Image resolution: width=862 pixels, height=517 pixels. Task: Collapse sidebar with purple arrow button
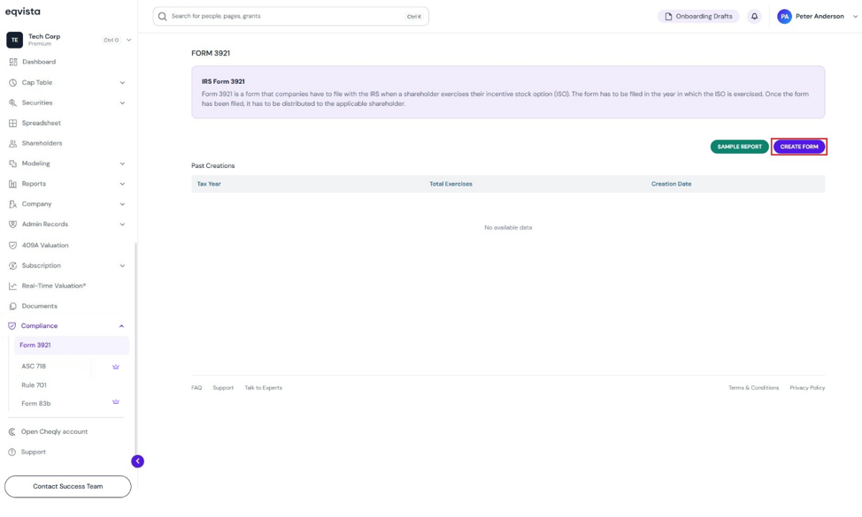click(x=137, y=461)
